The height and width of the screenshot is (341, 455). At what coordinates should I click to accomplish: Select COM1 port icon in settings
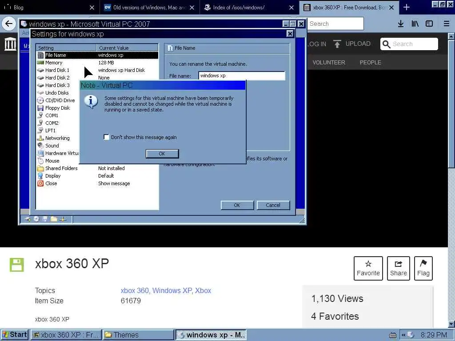(x=40, y=115)
